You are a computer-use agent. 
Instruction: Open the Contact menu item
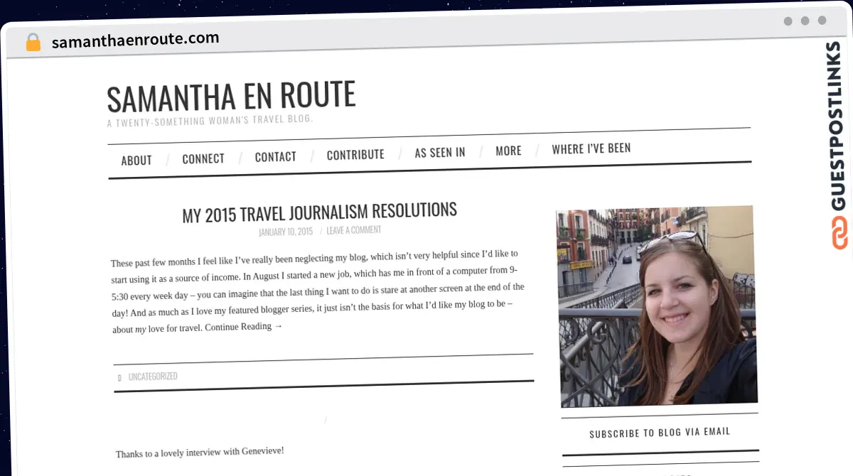pos(276,156)
